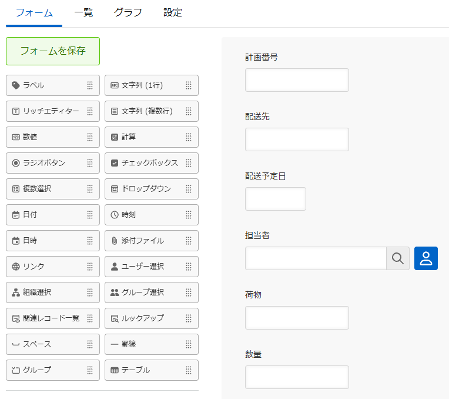Click the リンク label text
449x399 pixels.
[x=33, y=267]
